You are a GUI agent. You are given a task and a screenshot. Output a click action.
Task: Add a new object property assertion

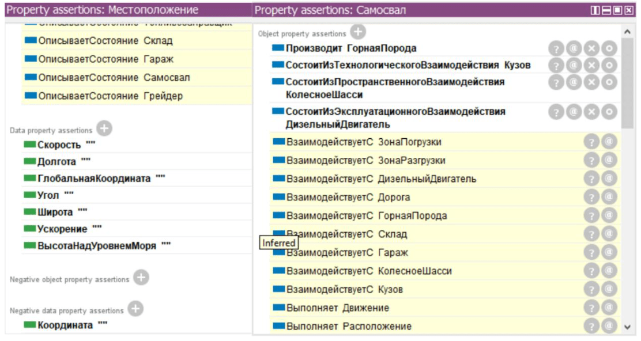[x=358, y=33]
